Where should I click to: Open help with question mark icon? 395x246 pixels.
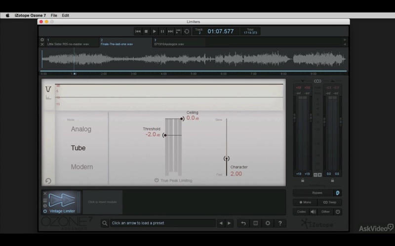280,223
